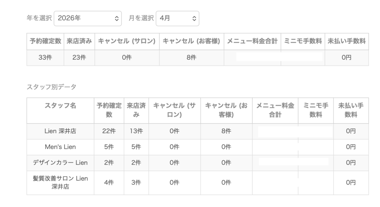380x207 pixels.
Task: Select the 23件 visited total cell
Action: pos(79,58)
